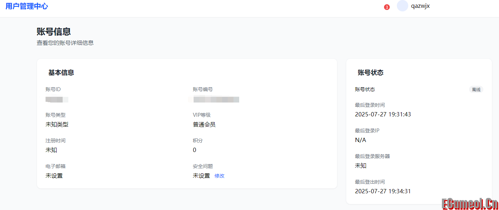The width and height of the screenshot is (499, 210).
Task: Select the 账号类型 value 未知类型
Action: pos(56,124)
